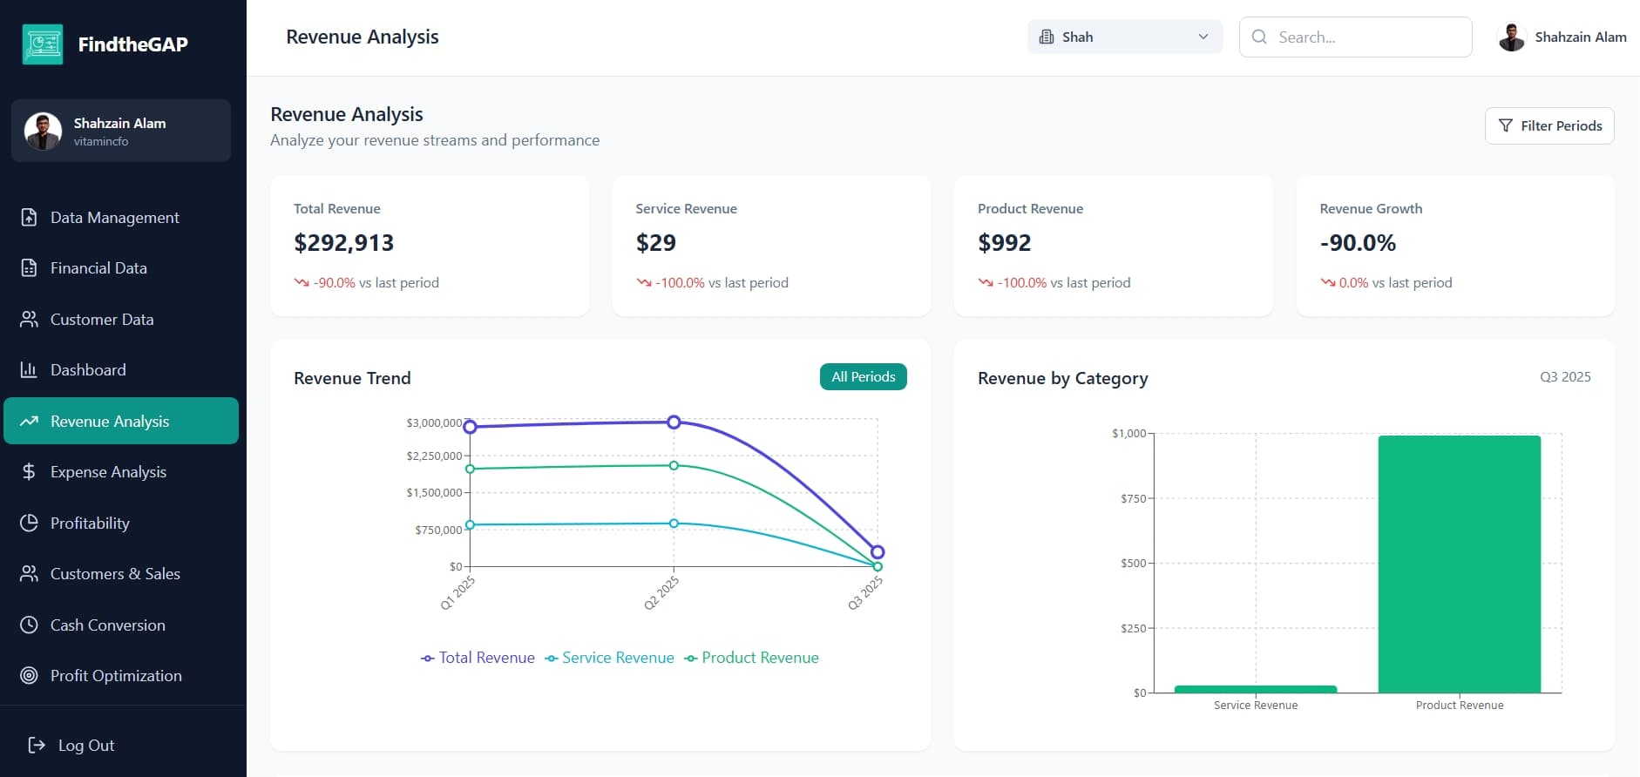Click the building icon beside Shah
Viewport: 1640px width, 777px height.
click(x=1047, y=37)
